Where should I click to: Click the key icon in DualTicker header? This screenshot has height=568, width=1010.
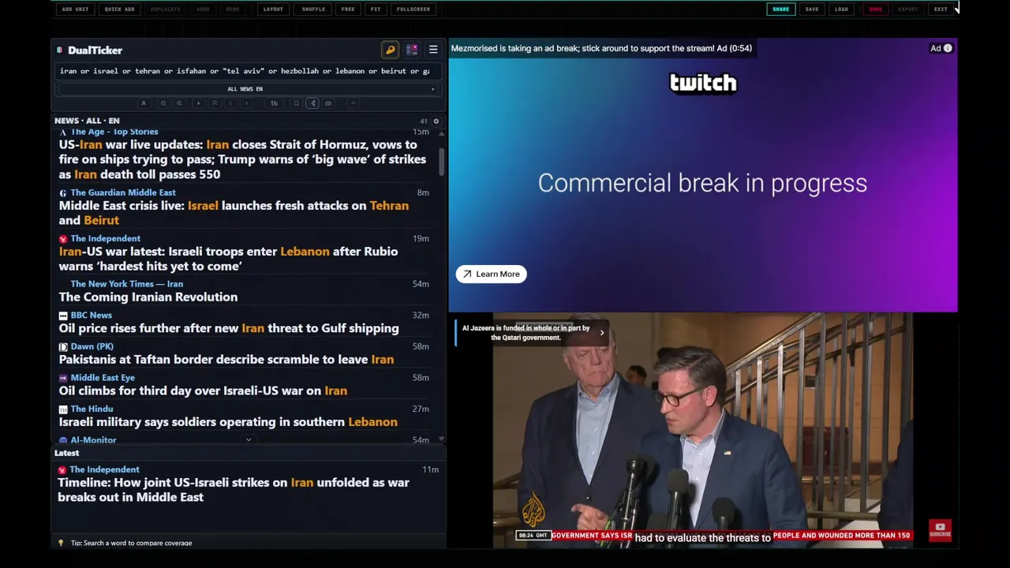point(390,50)
